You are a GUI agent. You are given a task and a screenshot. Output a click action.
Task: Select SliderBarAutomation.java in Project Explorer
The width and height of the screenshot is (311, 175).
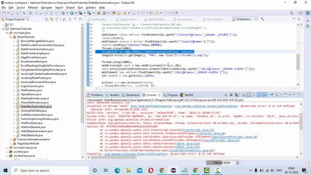point(36,107)
